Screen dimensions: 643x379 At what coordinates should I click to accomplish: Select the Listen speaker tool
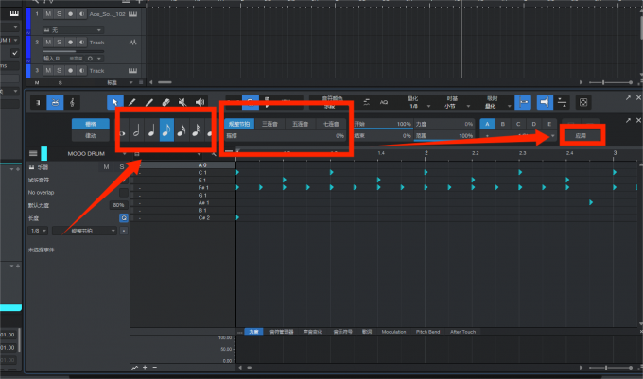(200, 102)
